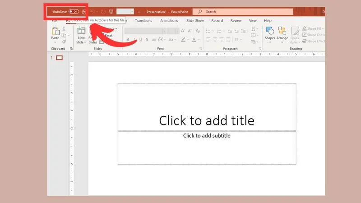Select the Review tab

(236, 20)
